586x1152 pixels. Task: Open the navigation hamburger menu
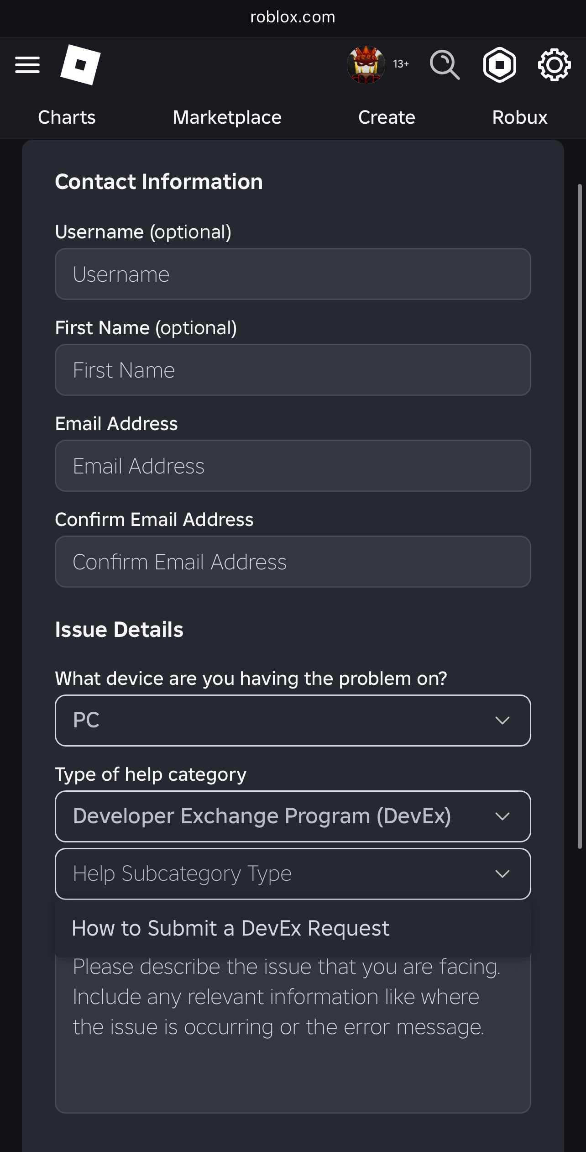click(x=27, y=64)
